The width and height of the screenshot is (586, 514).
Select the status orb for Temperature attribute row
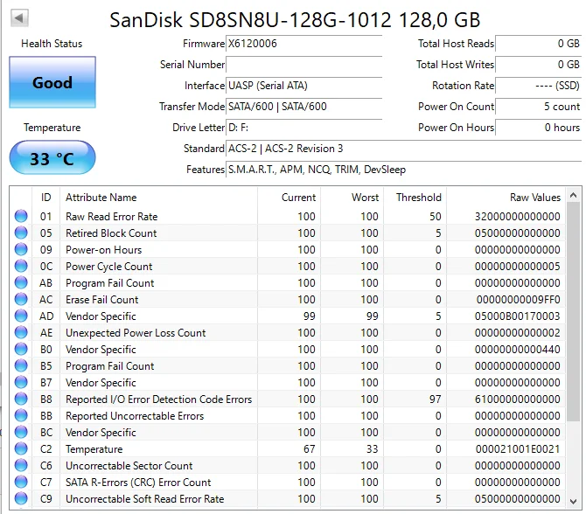21,449
